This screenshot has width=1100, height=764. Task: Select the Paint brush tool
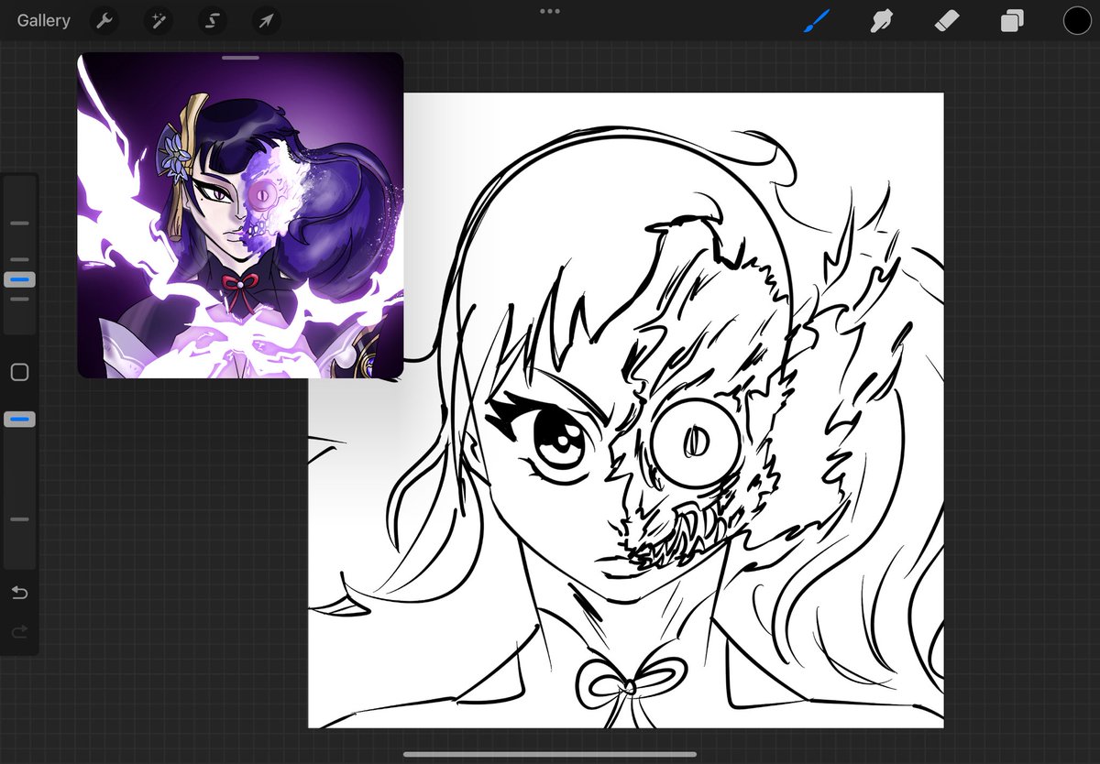pos(817,20)
